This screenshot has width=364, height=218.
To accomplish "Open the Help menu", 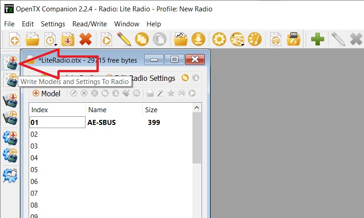I will coord(154,24).
